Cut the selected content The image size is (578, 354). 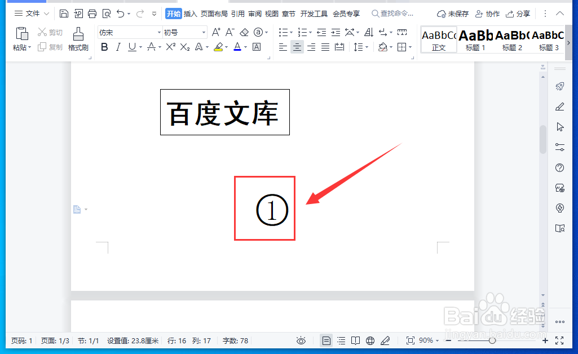pos(51,33)
